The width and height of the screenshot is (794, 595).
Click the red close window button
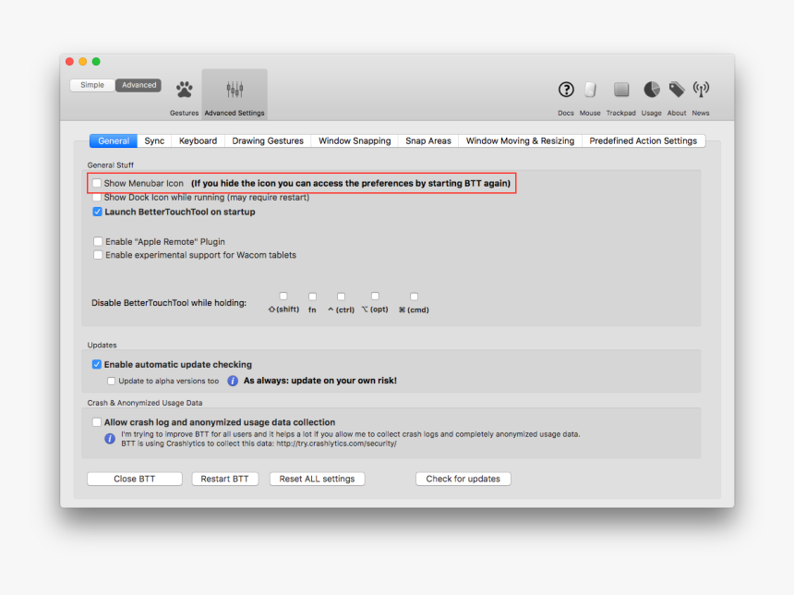(70, 62)
